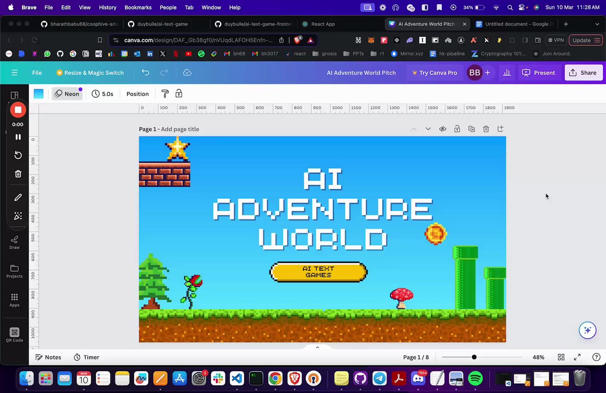Adjust the zoom slider handle
Viewport: 606px width, 393px height.
coord(474,357)
